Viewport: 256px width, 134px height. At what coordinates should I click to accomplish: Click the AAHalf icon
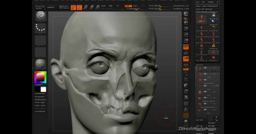pos(186,41)
